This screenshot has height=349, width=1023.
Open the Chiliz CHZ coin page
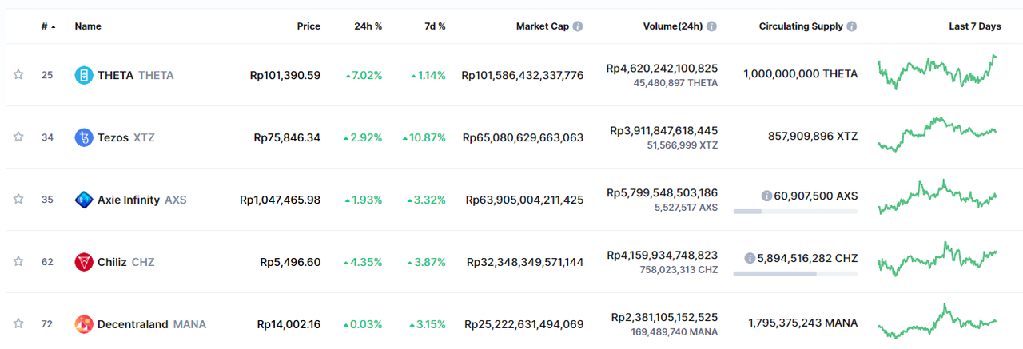pyautogui.click(x=126, y=262)
